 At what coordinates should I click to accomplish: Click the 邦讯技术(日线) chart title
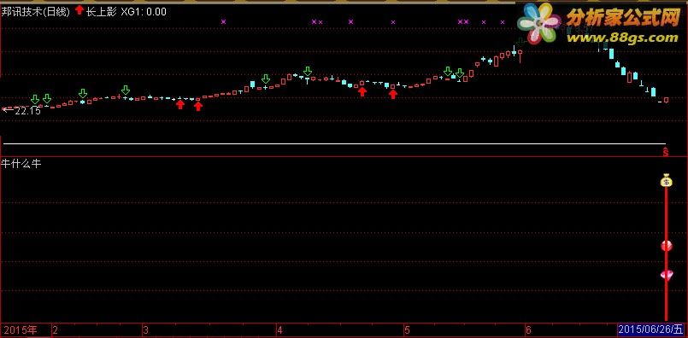(x=36, y=12)
